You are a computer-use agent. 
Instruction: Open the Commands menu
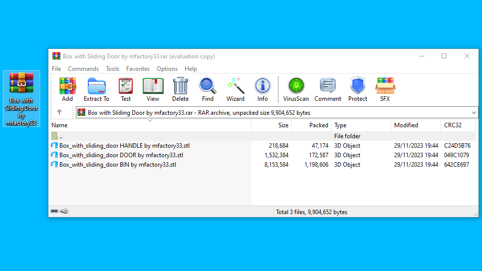(83, 69)
